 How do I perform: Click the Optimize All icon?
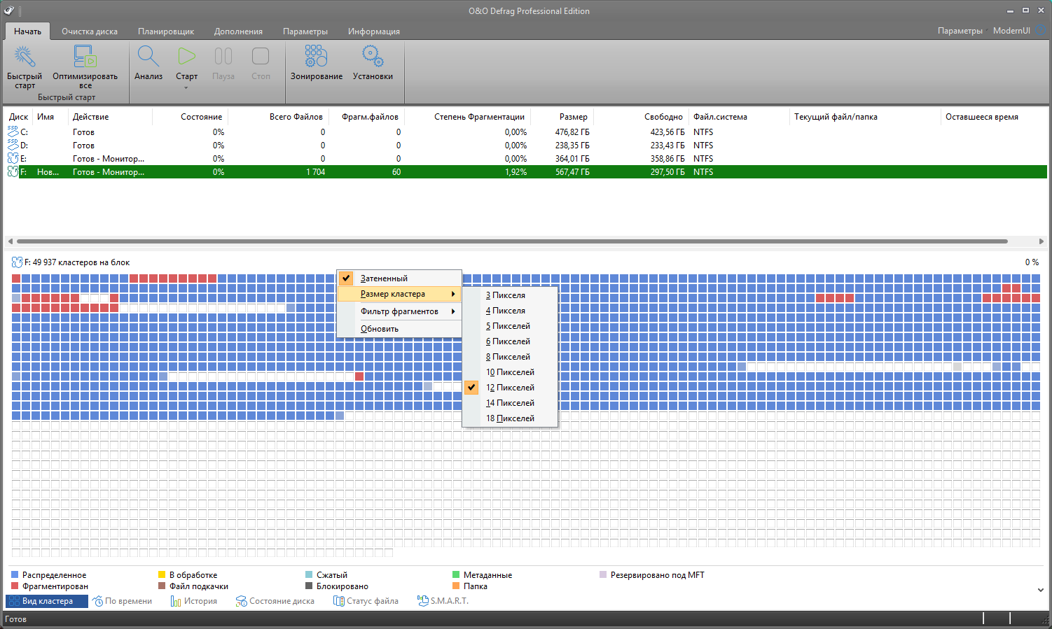click(85, 57)
